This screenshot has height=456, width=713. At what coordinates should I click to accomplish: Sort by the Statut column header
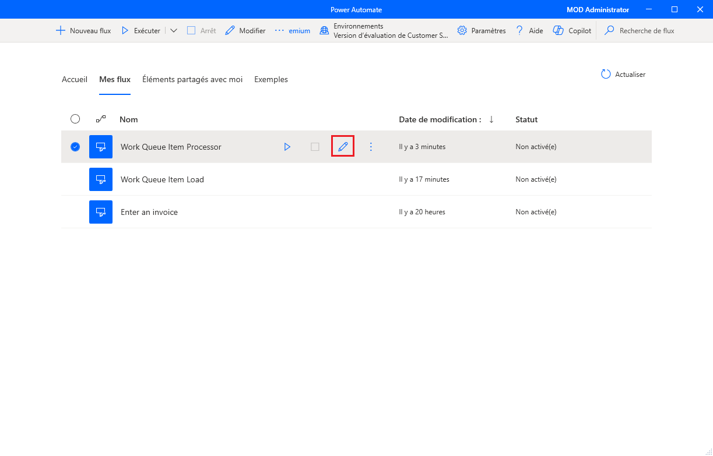pos(526,119)
